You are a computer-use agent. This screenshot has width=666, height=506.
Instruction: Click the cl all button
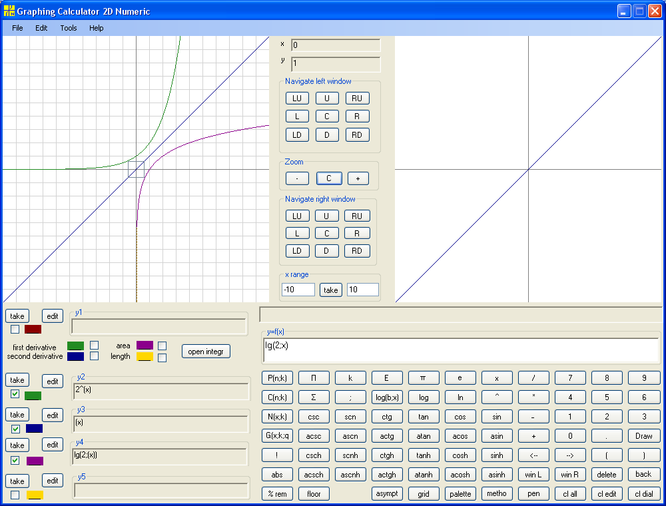pyautogui.click(x=570, y=494)
